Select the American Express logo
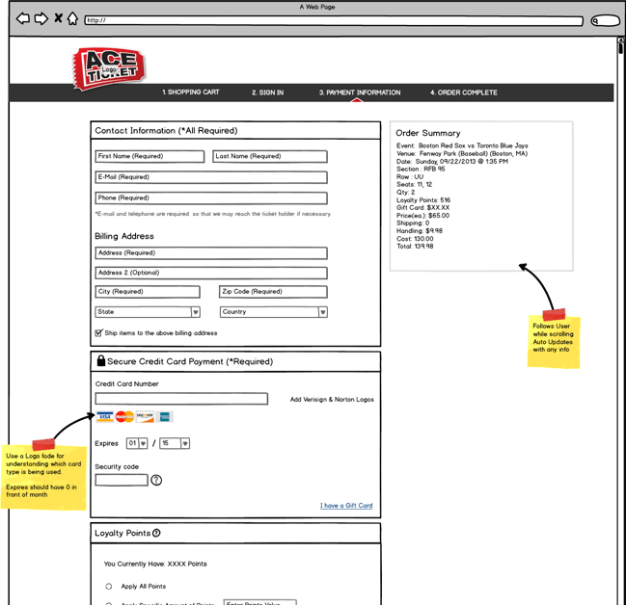 [x=165, y=417]
